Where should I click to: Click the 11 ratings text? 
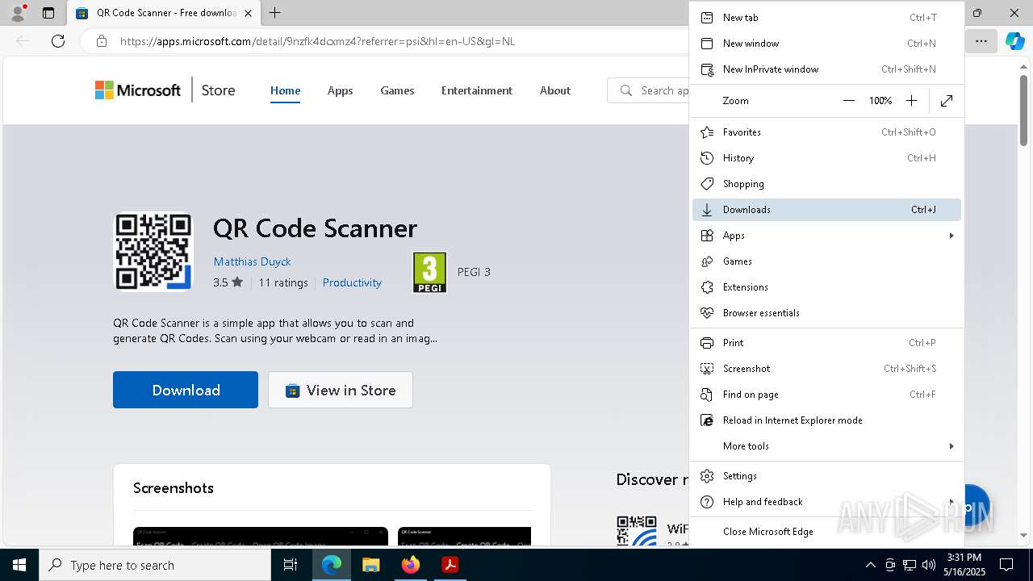pyautogui.click(x=283, y=282)
